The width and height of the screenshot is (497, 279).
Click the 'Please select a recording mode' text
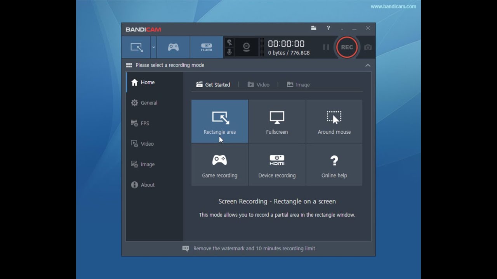click(x=170, y=65)
